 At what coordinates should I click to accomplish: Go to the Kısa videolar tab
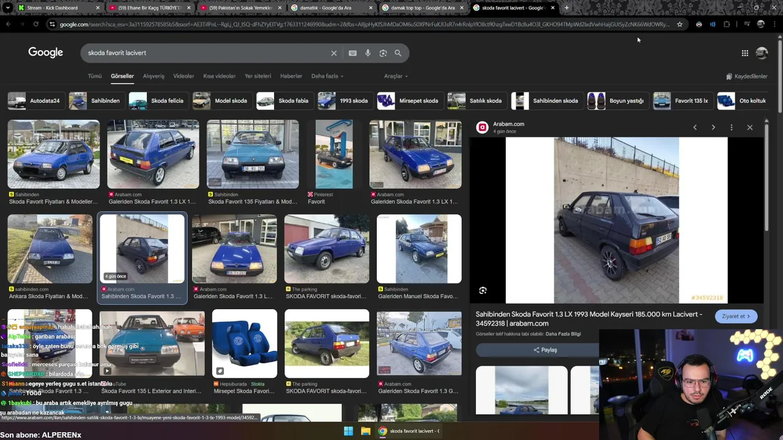point(219,76)
